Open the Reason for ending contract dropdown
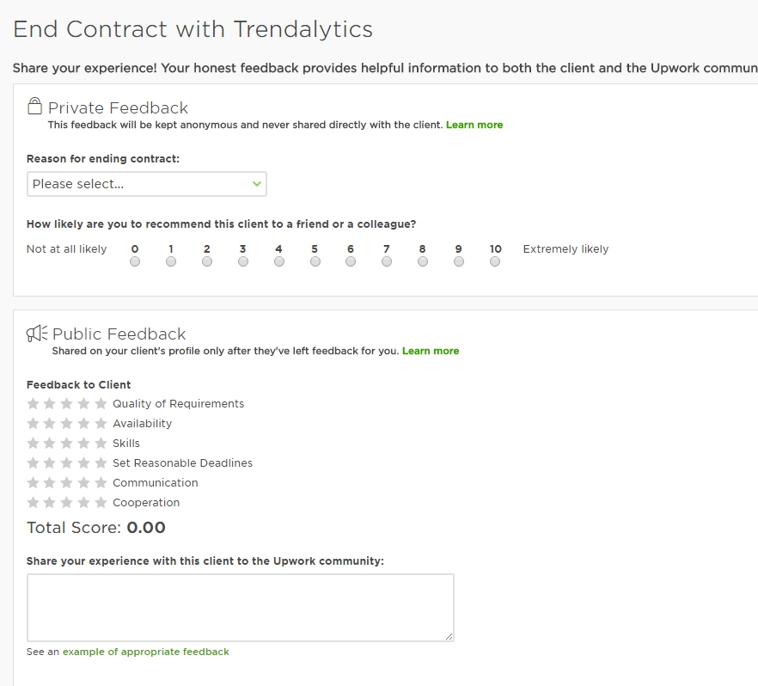The width and height of the screenshot is (758, 686). 146,184
